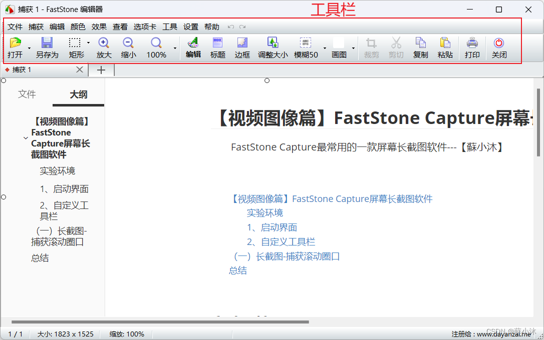The image size is (544, 340).
Task: Follow the blue 【视频图像篇】FastStone Capture link
Action: tap(332, 198)
